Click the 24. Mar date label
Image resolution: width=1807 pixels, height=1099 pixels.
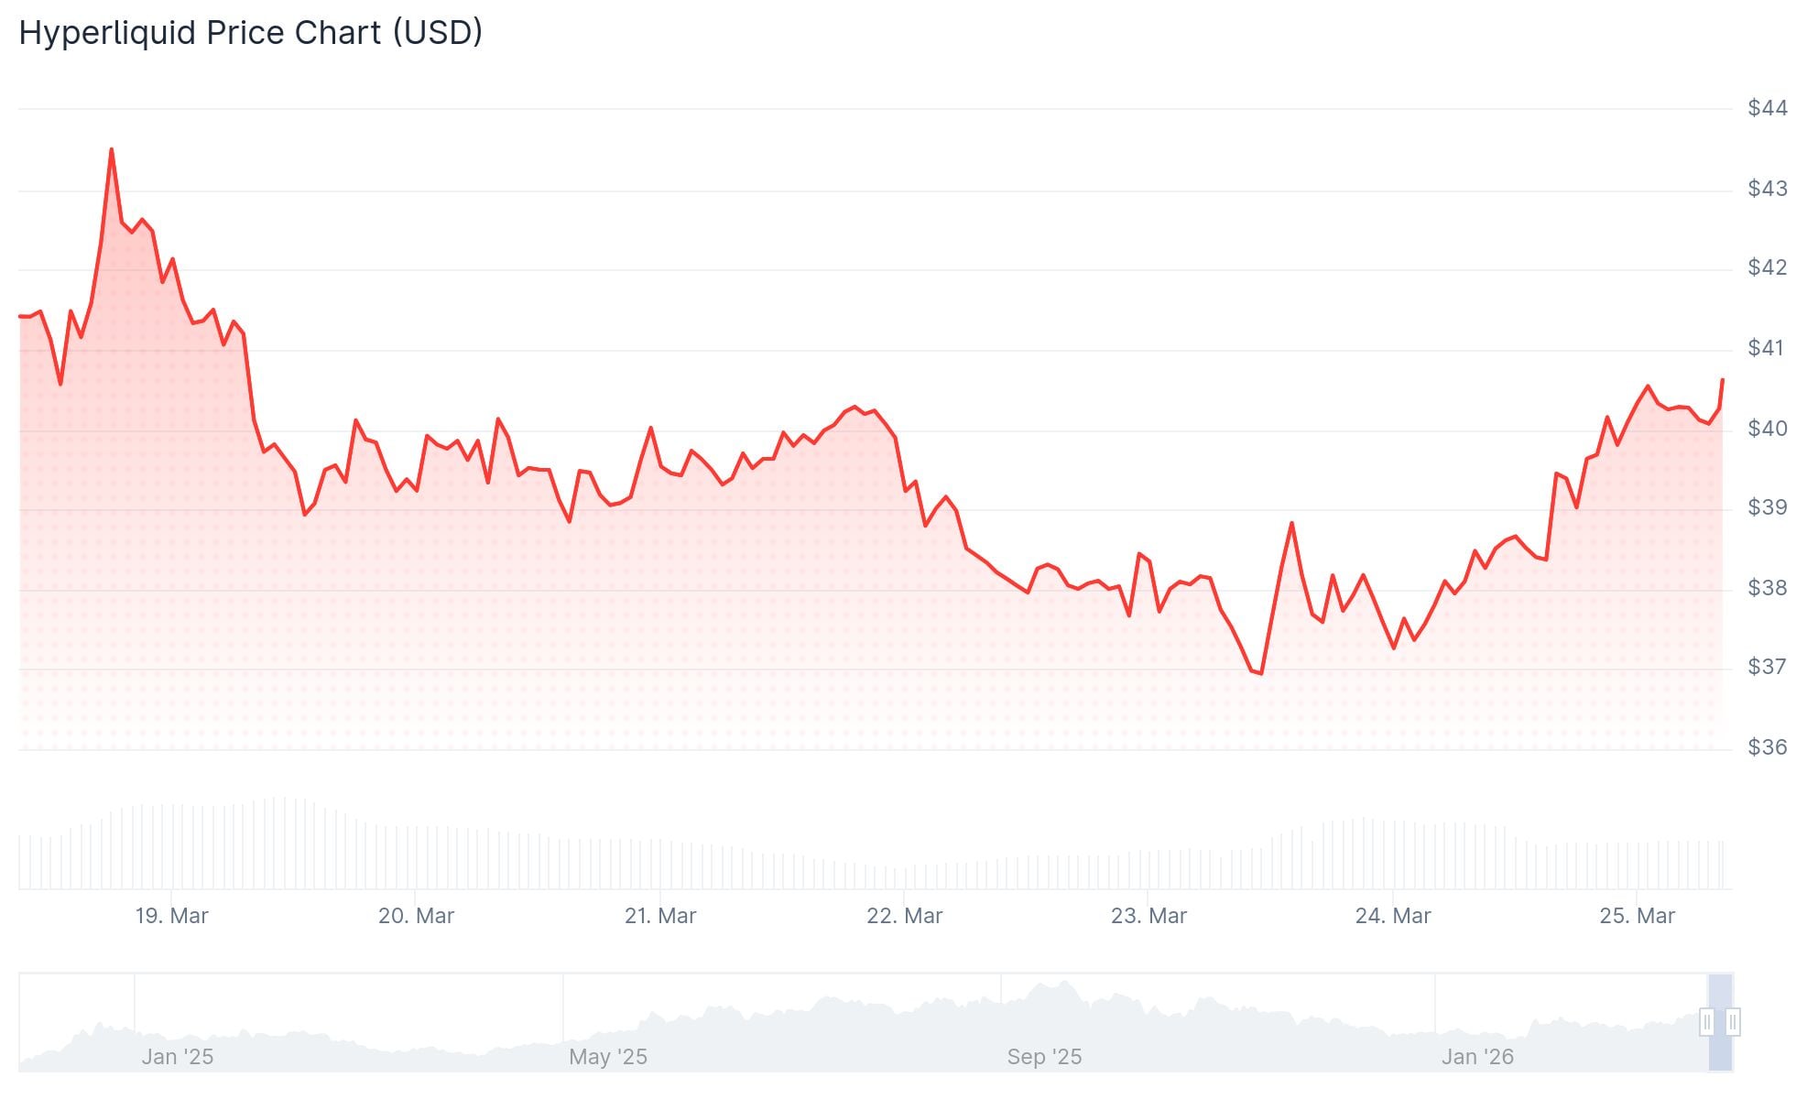(x=1392, y=916)
